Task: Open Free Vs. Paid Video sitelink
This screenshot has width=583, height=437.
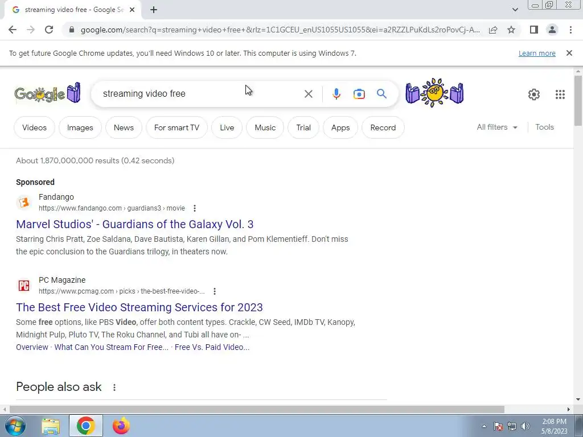Action: coord(212,347)
